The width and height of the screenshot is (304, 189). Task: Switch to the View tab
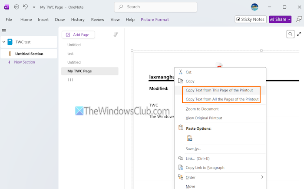click(x=115, y=20)
